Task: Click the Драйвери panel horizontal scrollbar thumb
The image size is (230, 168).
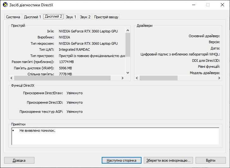Action: pyautogui.click(x=159, y=78)
